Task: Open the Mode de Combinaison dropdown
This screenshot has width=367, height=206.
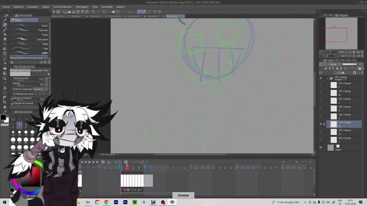Action: [x=40, y=89]
